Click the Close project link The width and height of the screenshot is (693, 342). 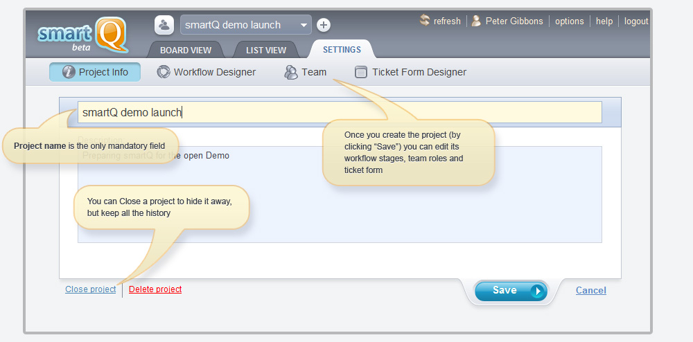click(91, 289)
